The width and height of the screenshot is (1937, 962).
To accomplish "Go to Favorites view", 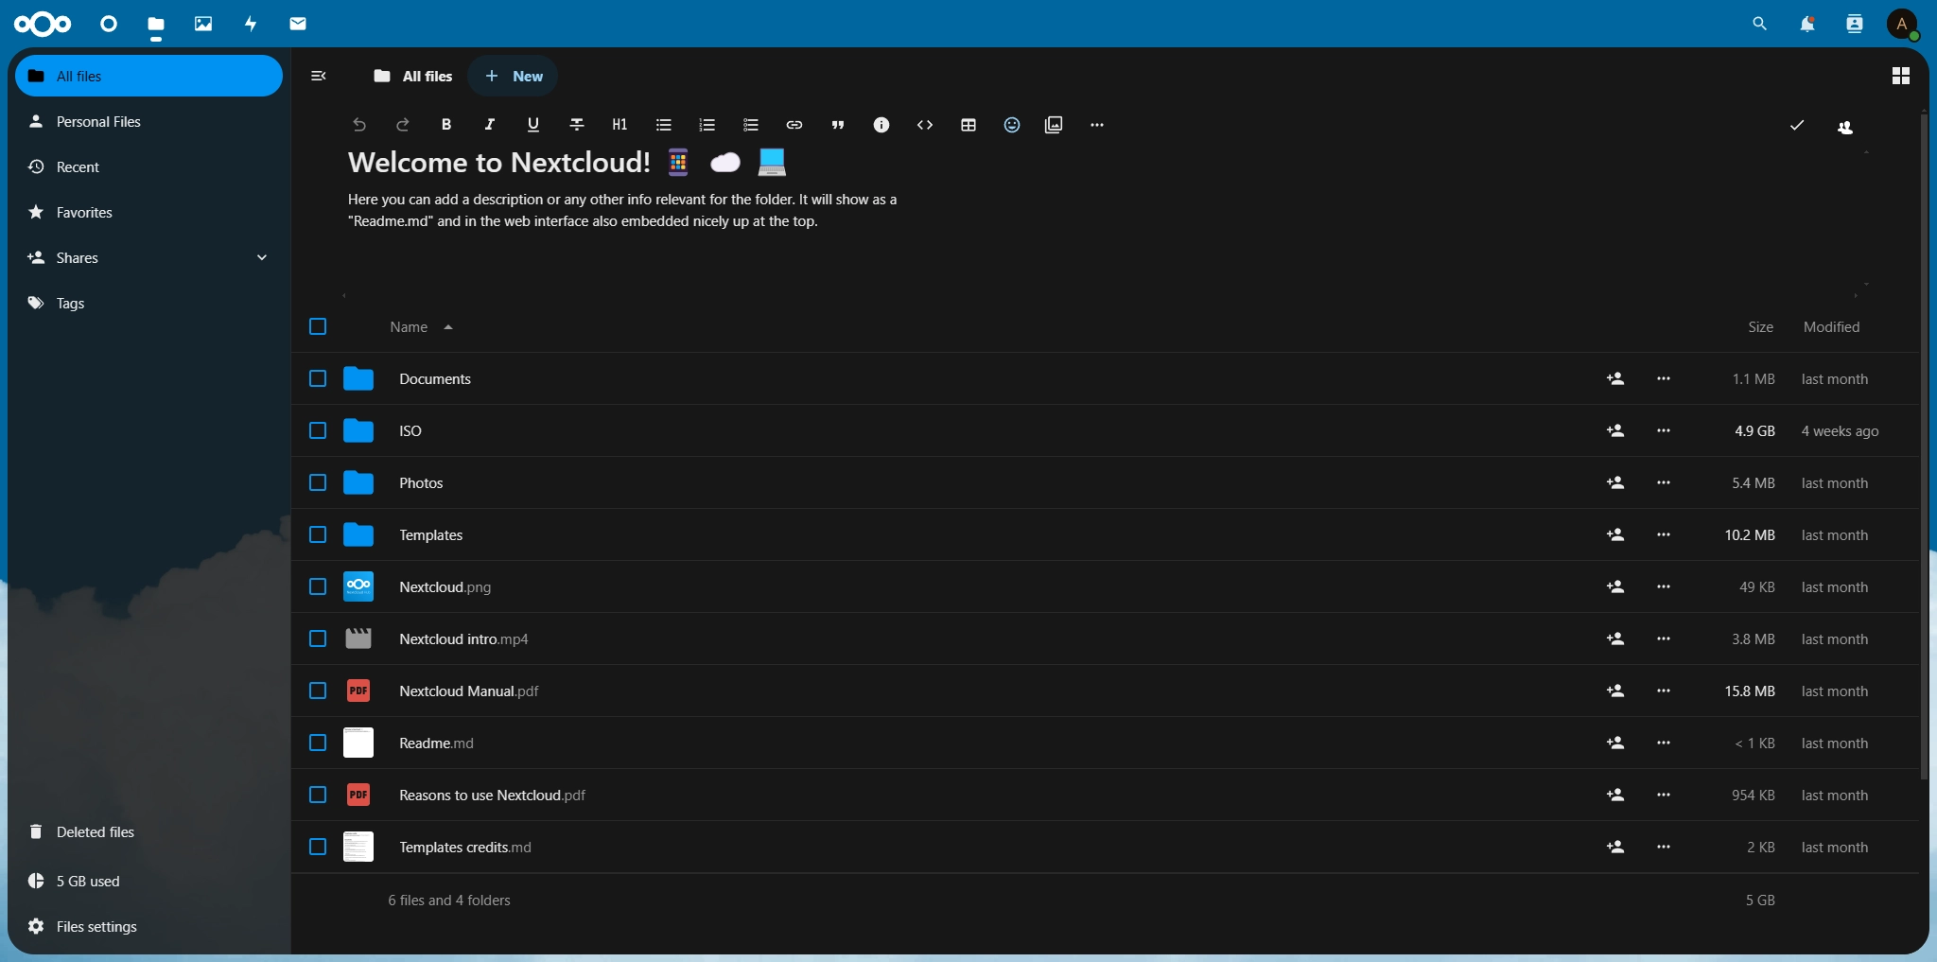I will 148,212.
